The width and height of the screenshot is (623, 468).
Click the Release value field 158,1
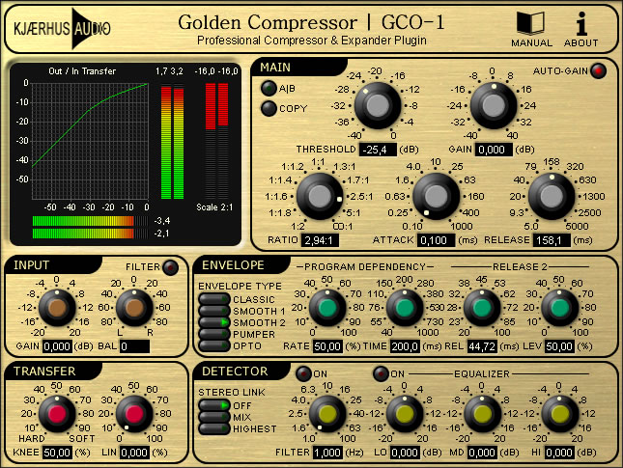[552, 240]
